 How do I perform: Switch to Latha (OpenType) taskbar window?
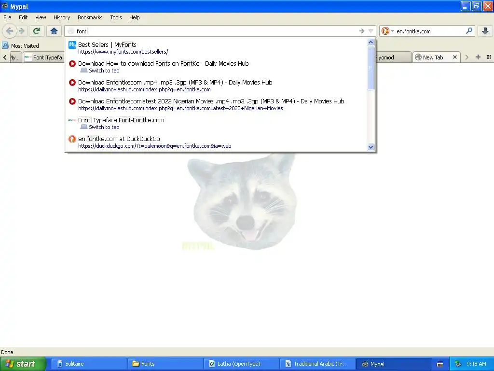(241, 364)
